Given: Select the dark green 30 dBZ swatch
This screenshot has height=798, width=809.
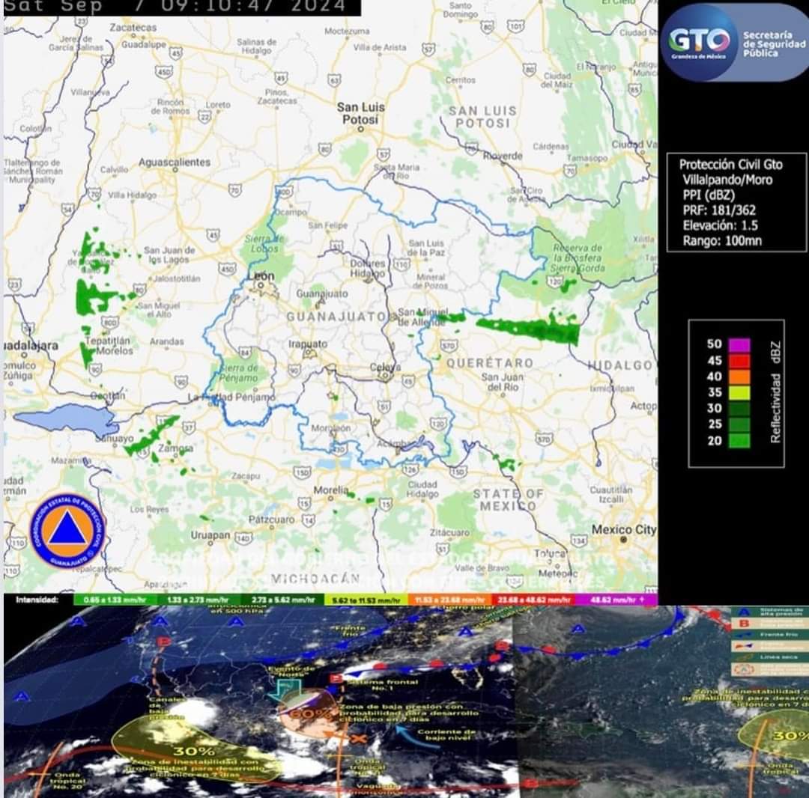Looking at the screenshot, I should 739,408.
